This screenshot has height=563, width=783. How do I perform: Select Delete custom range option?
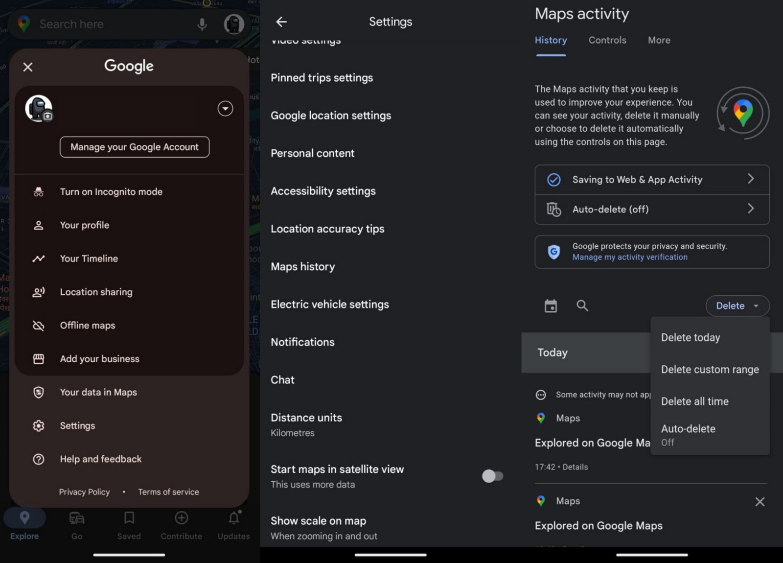[x=710, y=369]
